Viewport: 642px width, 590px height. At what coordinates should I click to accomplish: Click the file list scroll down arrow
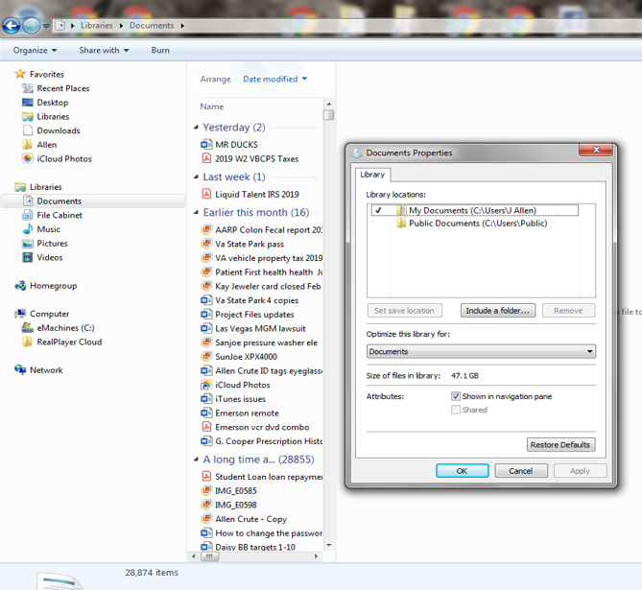coord(329,545)
